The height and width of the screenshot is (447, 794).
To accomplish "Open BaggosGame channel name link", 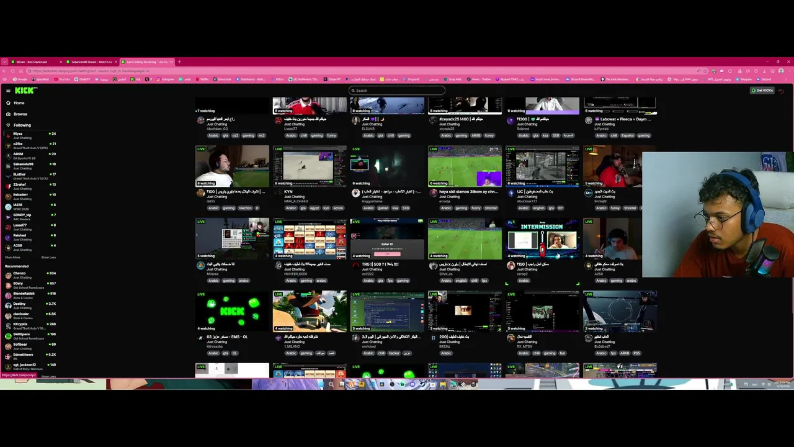I will pyautogui.click(x=373, y=201).
